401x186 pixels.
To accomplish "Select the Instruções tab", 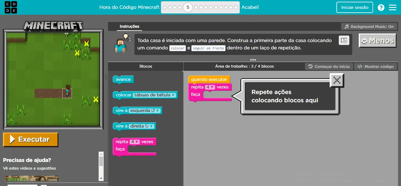I will 129,26.
